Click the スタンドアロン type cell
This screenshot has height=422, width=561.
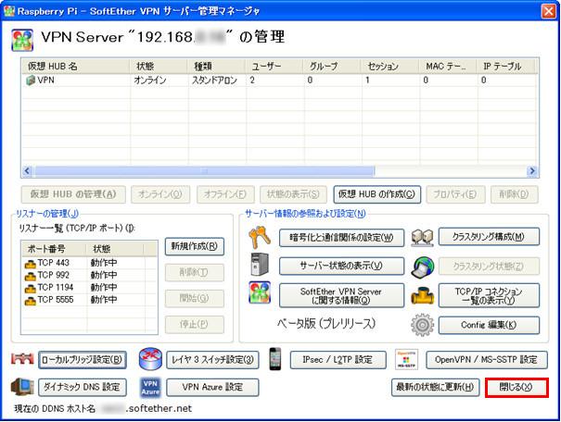pos(214,80)
